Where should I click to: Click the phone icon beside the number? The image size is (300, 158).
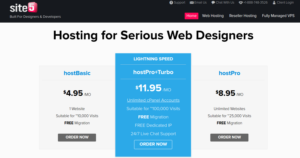point(241,3)
